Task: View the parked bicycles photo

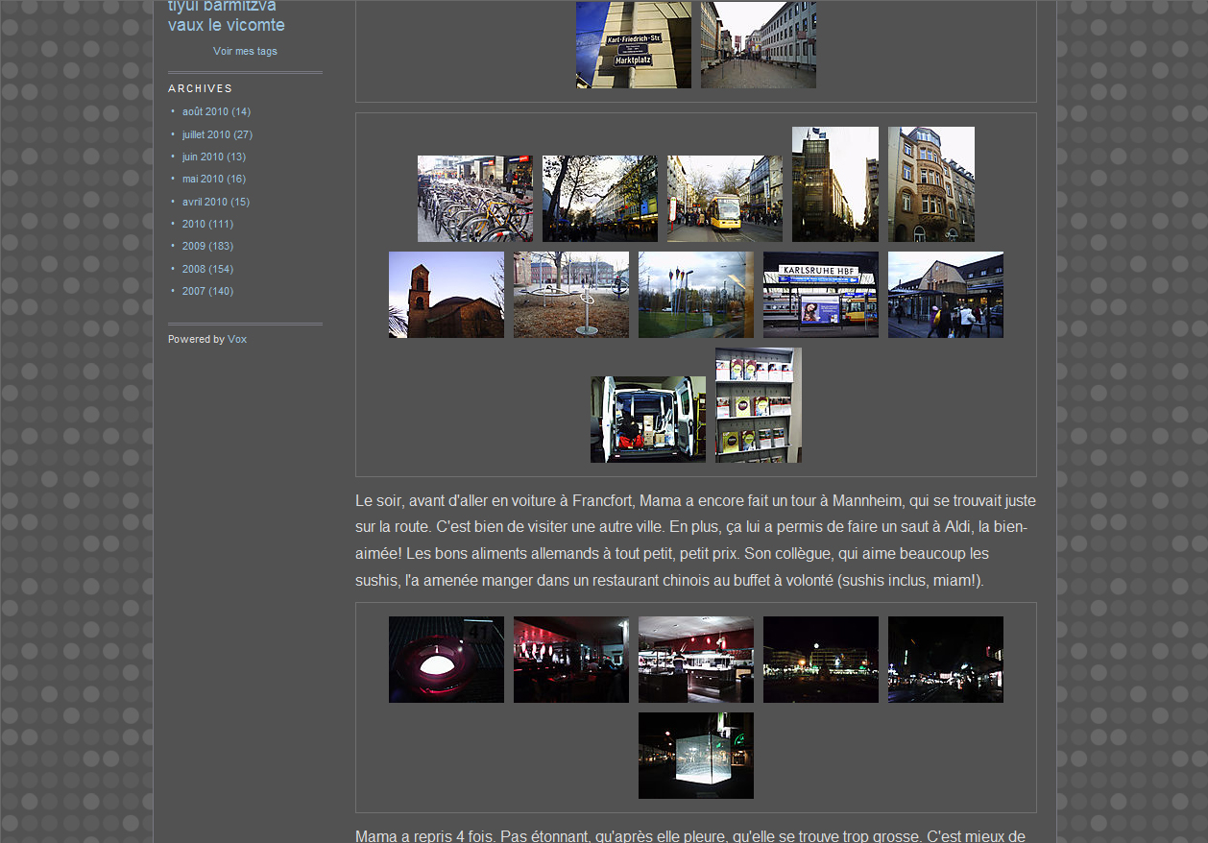Action: [x=474, y=199]
